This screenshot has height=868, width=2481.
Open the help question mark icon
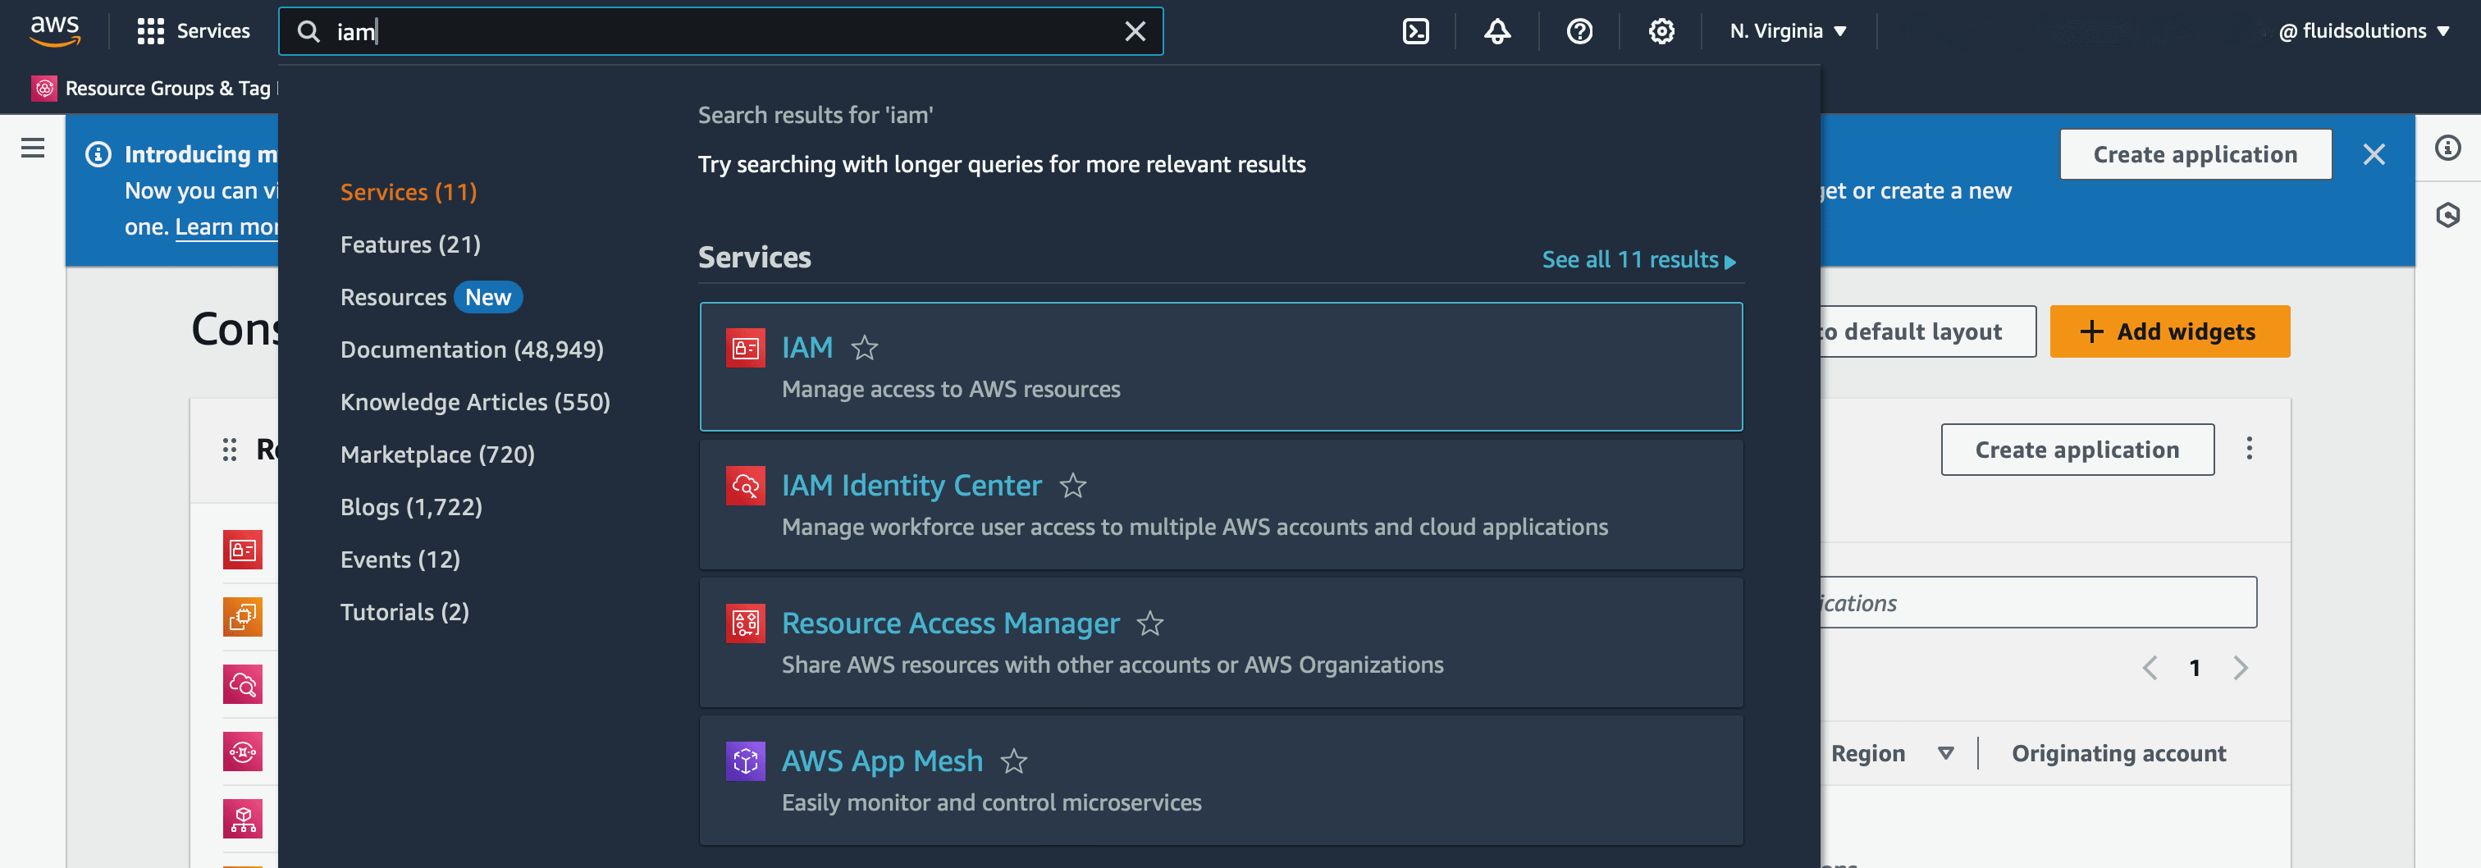click(x=1579, y=31)
